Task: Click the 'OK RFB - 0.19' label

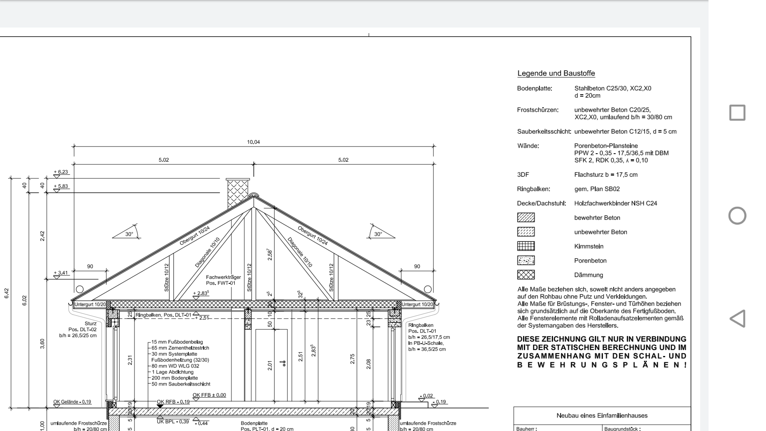Action: (173, 402)
